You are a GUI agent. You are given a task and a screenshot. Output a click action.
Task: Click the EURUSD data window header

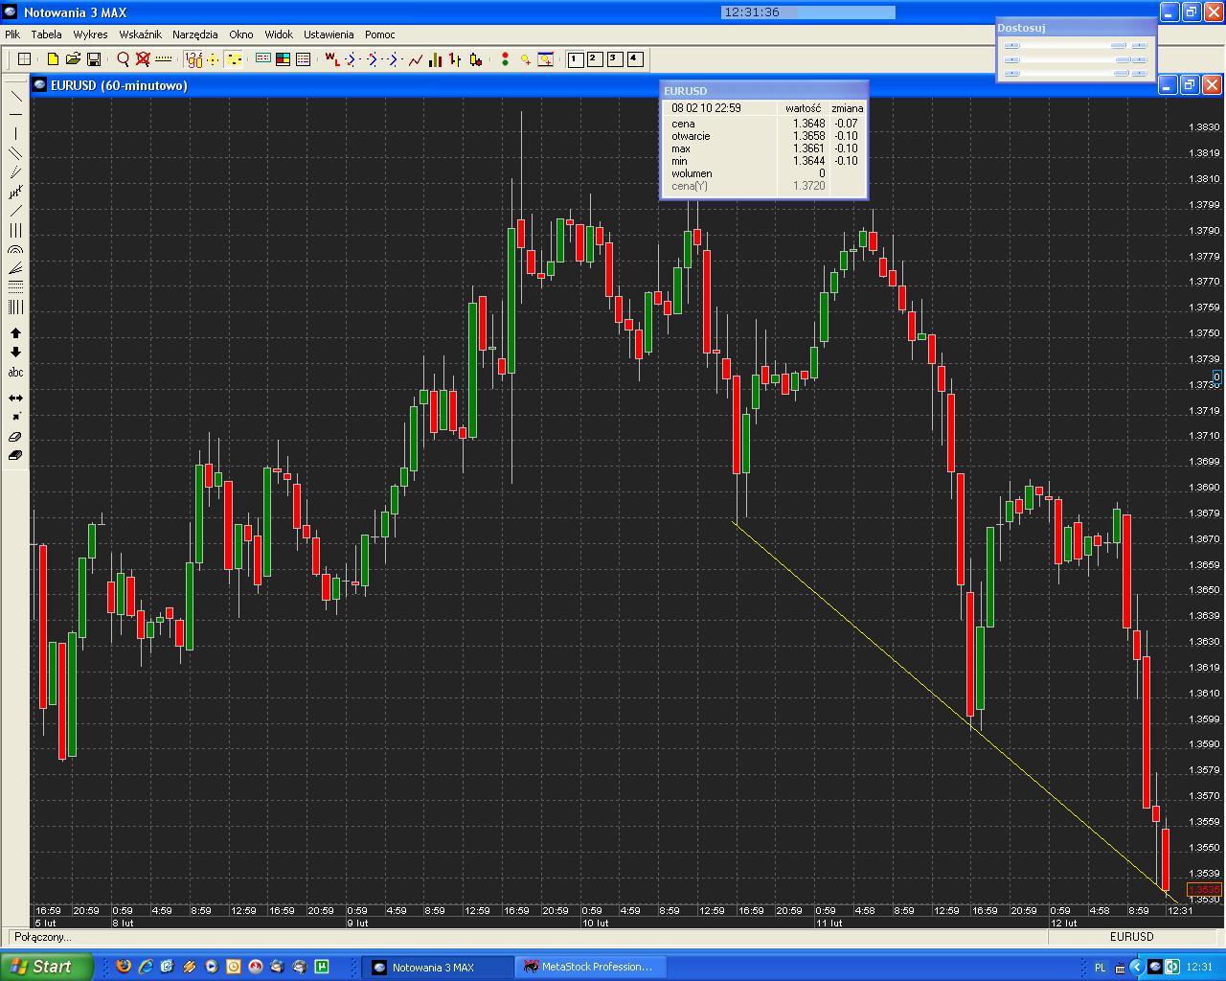pyautogui.click(x=764, y=91)
